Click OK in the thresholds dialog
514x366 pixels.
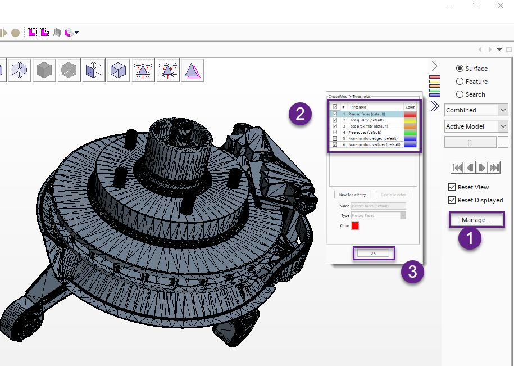373,253
